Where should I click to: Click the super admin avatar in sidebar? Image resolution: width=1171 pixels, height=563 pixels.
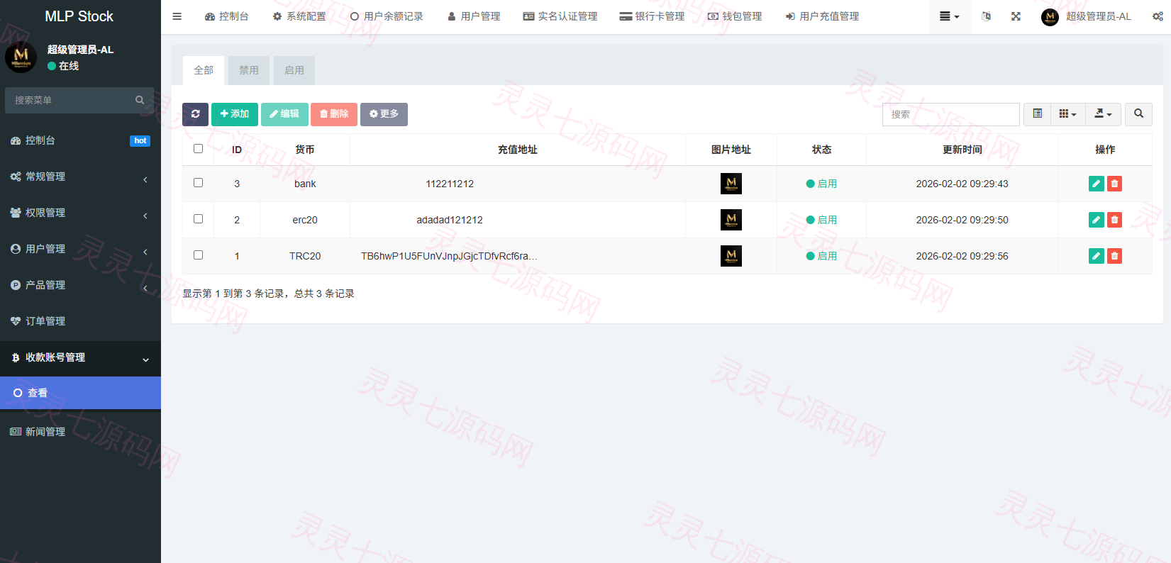point(21,57)
